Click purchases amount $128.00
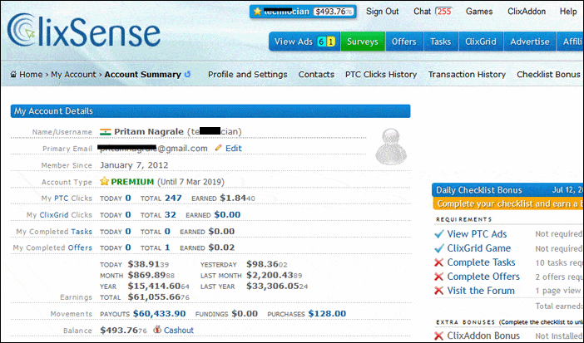This screenshot has width=584, height=343. pos(327,314)
